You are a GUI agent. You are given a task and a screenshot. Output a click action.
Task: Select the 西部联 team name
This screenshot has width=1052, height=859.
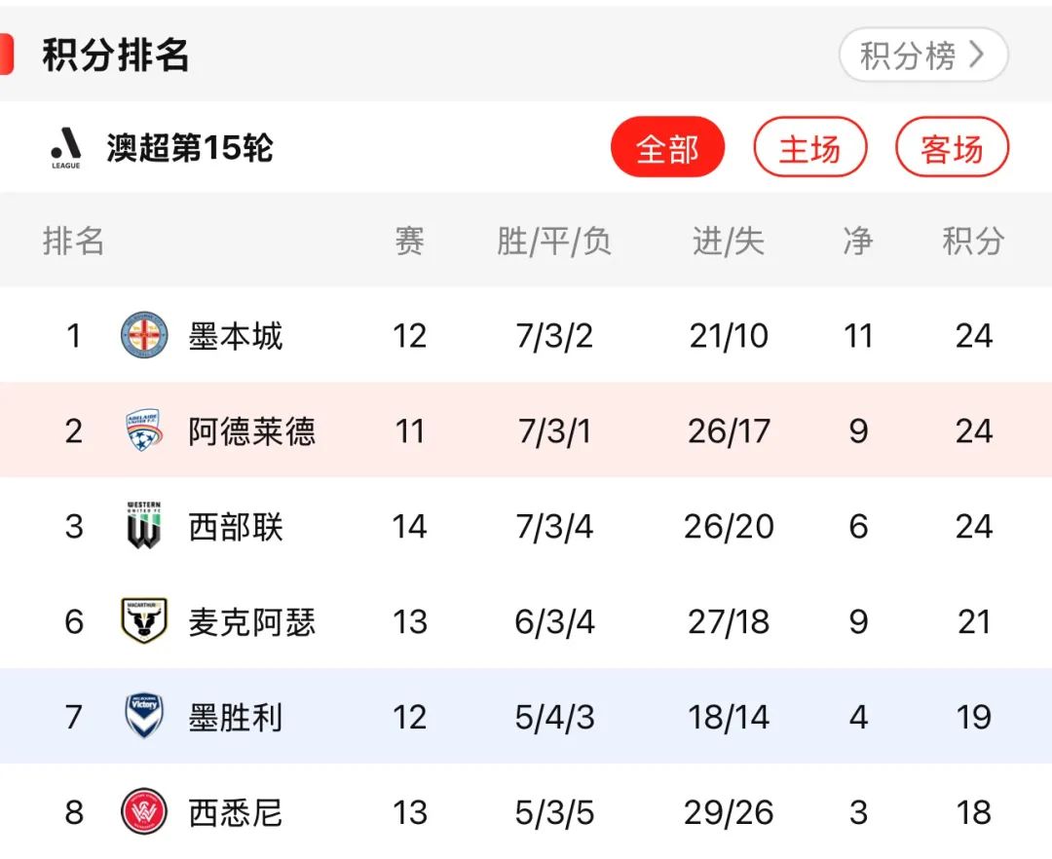pos(236,526)
